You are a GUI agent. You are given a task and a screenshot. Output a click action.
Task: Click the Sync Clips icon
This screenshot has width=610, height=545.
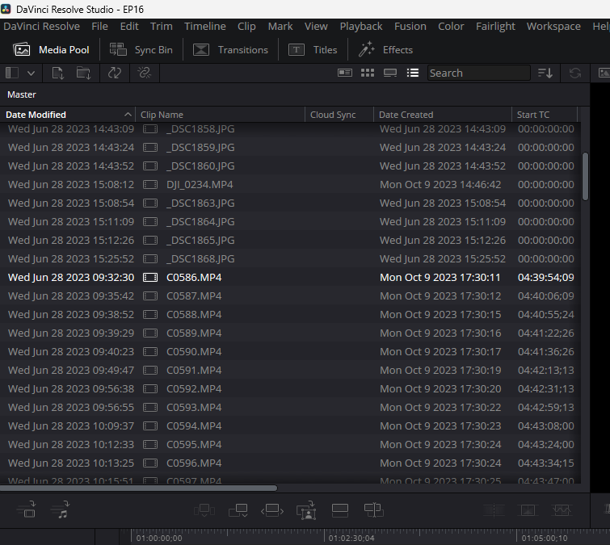point(115,73)
